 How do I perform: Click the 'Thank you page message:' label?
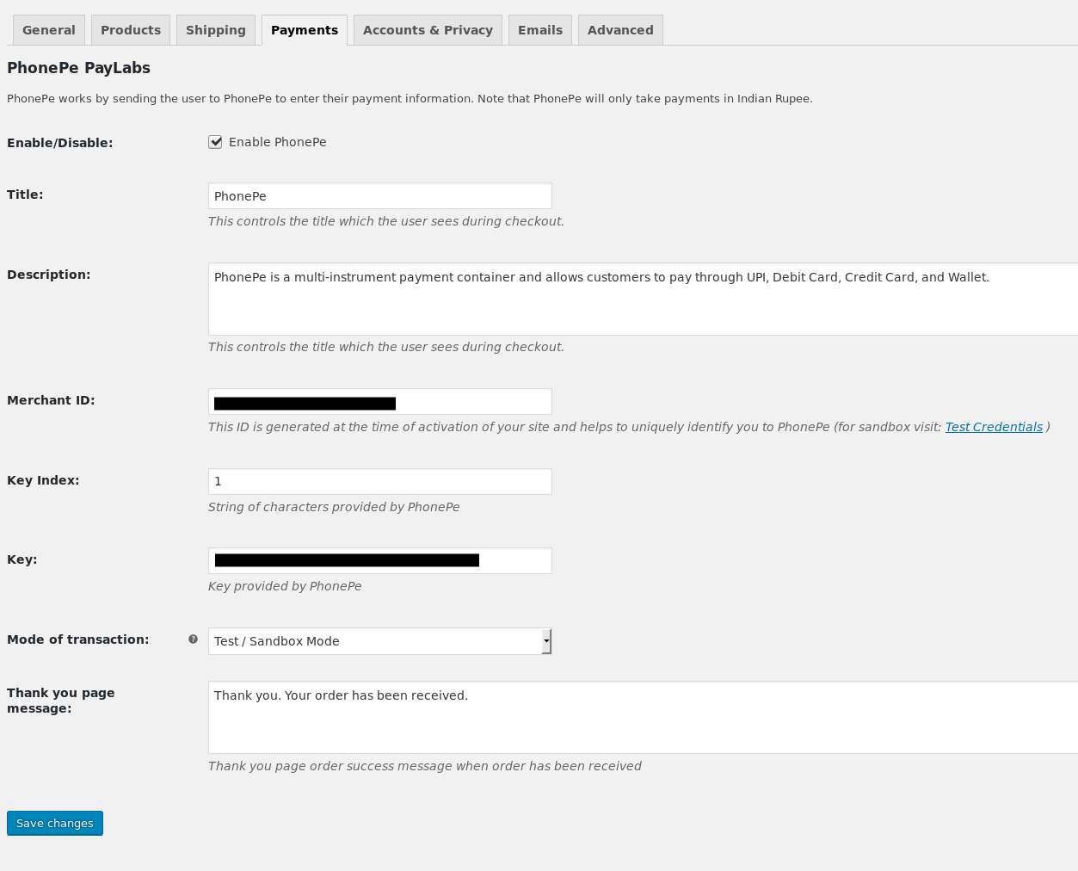click(61, 701)
